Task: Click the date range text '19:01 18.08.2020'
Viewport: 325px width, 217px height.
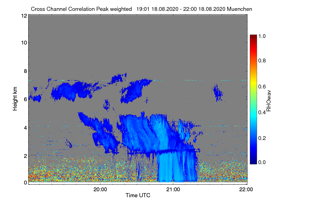Action: 157,9
